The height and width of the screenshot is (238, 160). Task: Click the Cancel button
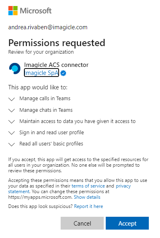[82, 223]
